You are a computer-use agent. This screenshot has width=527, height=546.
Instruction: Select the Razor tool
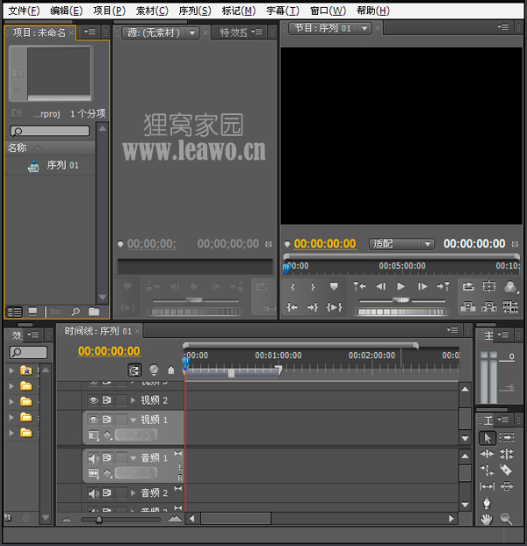(506, 471)
